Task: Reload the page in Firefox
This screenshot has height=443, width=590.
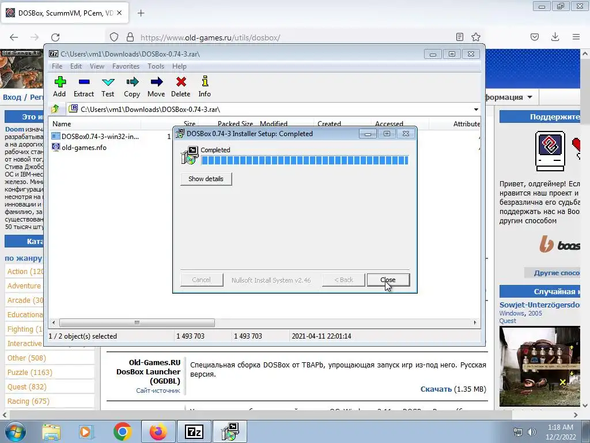Action: tap(55, 37)
